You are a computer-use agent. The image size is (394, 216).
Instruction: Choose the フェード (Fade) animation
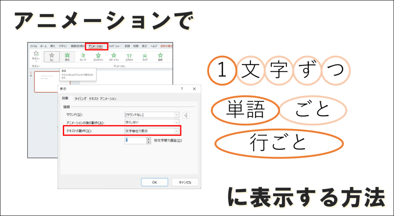(82, 56)
